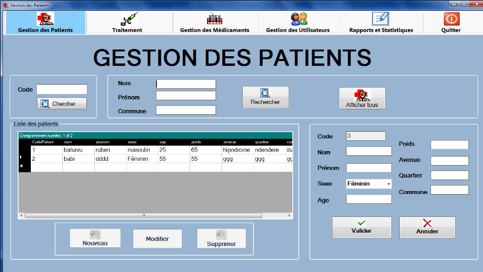This screenshot has width=483, height=272.
Task: Click the 'ruben' prenom cell
Action: [x=110, y=150]
